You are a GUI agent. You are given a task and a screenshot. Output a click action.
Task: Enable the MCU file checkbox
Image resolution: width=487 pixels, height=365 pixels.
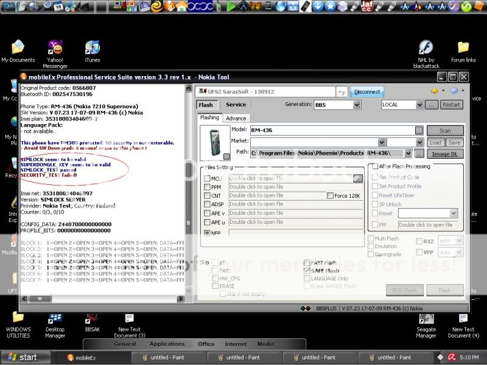click(x=207, y=178)
